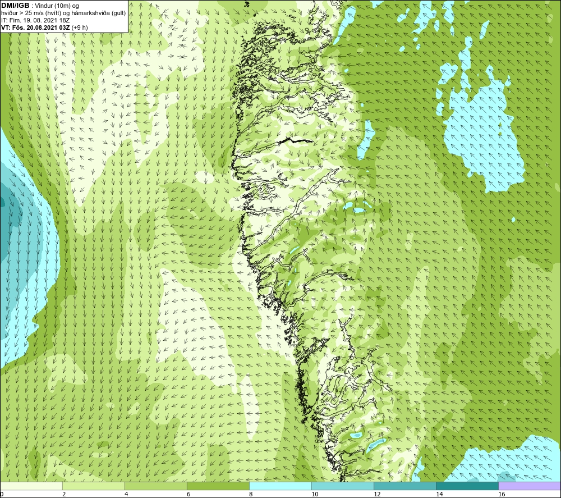Screen dimensions: 561x498
Task: Click the 'IT: Fim. 19. 08. 2021 18Z' line
Action: tap(35, 20)
